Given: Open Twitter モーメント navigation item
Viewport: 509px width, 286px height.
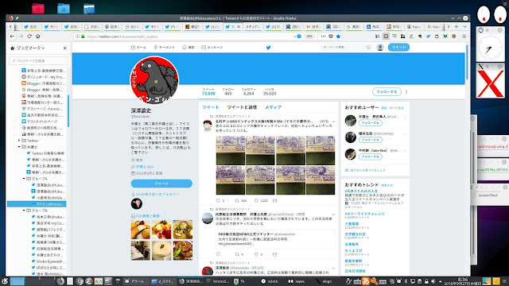Looking at the screenshot, I should [165, 48].
